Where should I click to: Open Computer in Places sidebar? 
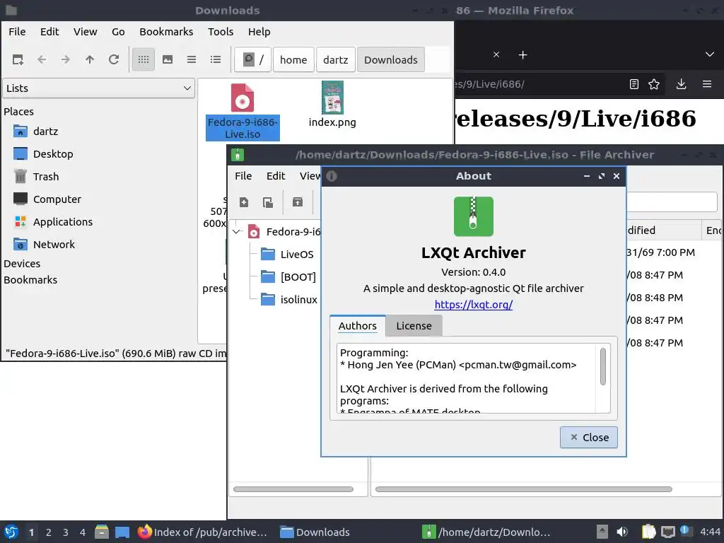coord(47,199)
